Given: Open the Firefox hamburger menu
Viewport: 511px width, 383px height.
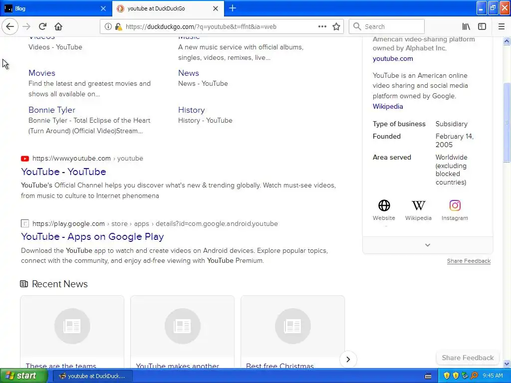Looking at the screenshot, I should pyautogui.click(x=501, y=27).
